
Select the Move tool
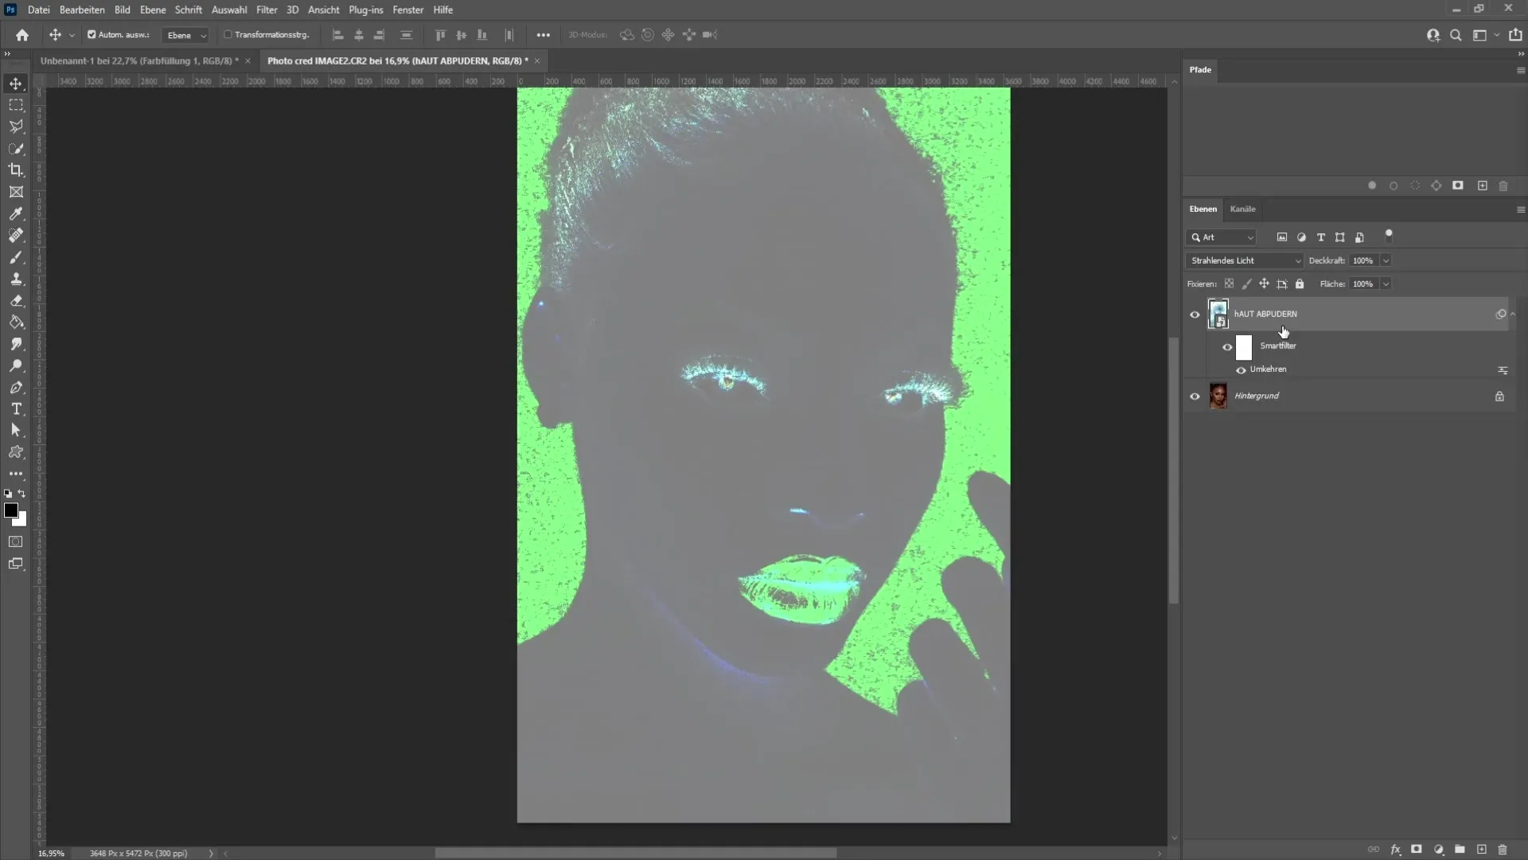click(x=16, y=84)
